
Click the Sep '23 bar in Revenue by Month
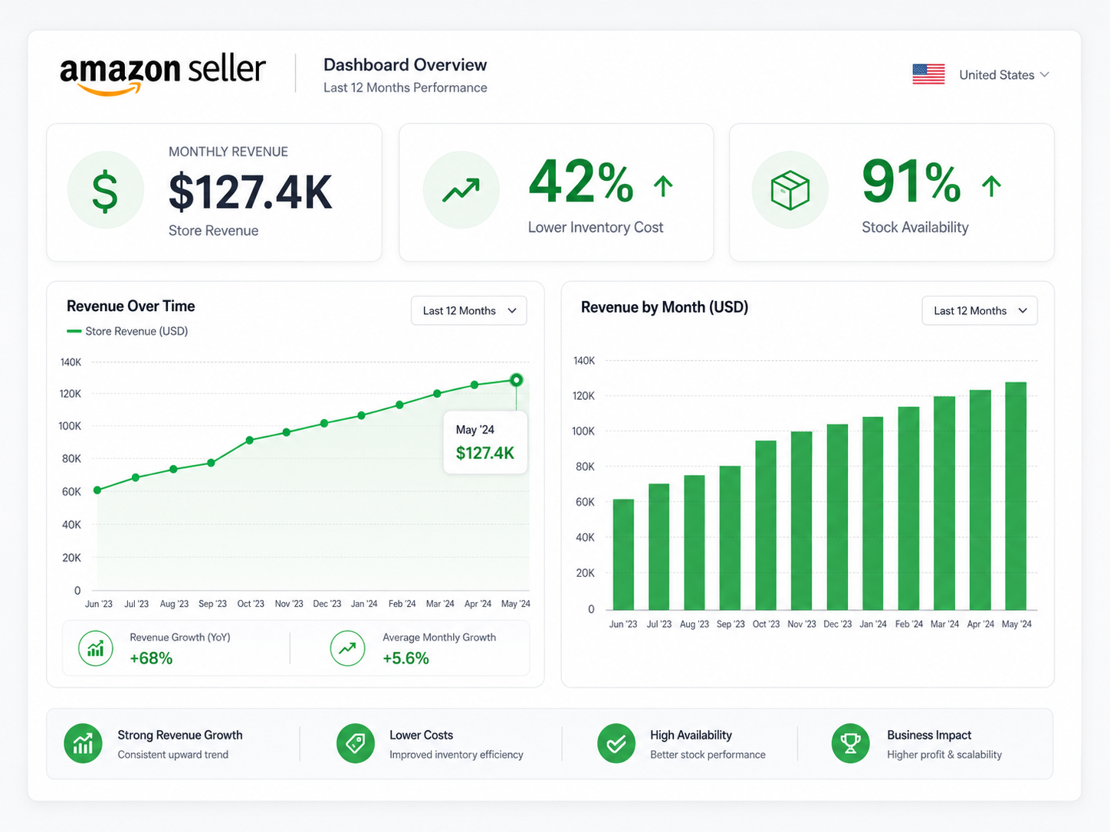click(x=730, y=538)
